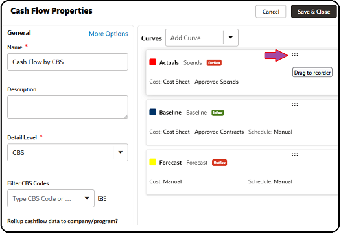Click the Name field Cash Flow by CBS

coord(67,62)
